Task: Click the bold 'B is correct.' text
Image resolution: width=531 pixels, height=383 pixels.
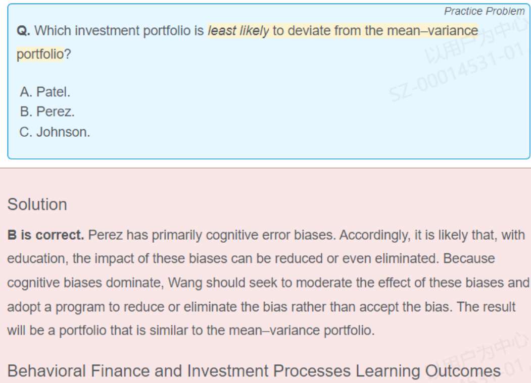Action: [45, 235]
